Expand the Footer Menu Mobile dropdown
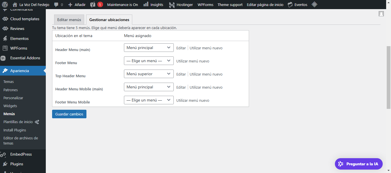Image resolution: width=391 pixels, height=173 pixels. click(149, 100)
